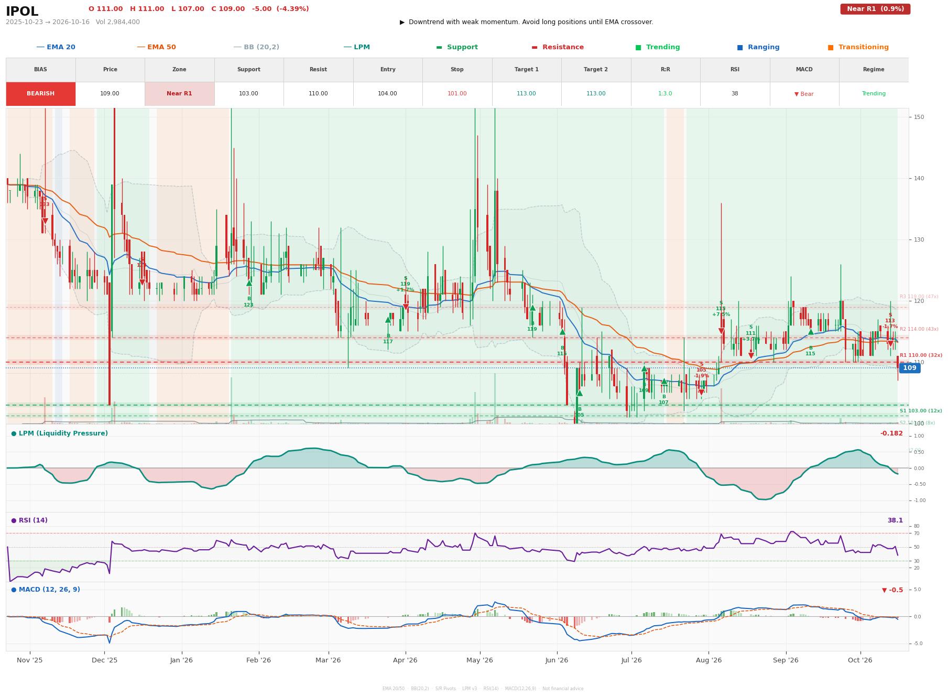Click the May '26 date axis label
The width and height of the screenshot is (948, 697).
[480, 660]
